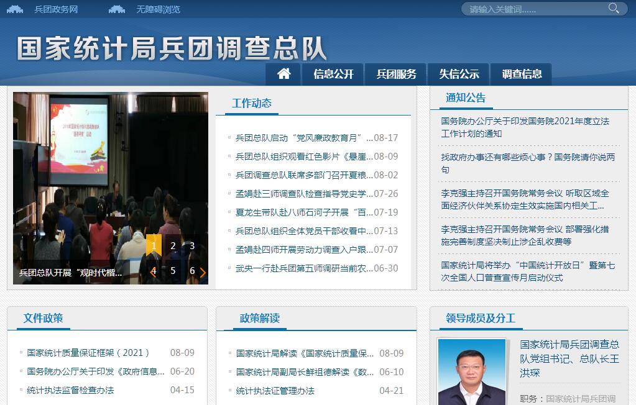Switch to carousel slide number 5
The height and width of the screenshot is (405, 636).
click(173, 271)
